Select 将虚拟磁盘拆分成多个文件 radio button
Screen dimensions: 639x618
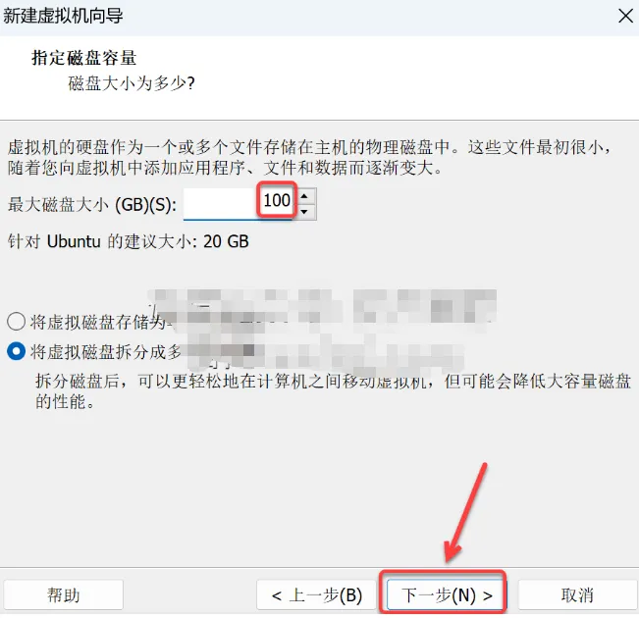[x=17, y=351]
